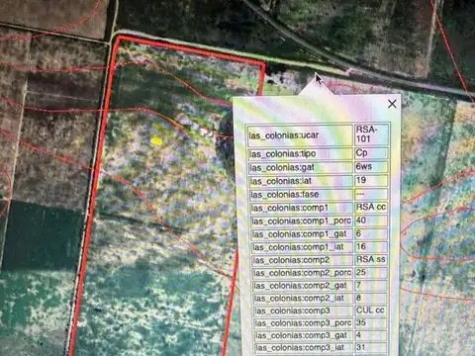The width and height of the screenshot is (475, 356).
Task: Select the las_colonias:gat label cell
Action: pyautogui.click(x=301, y=168)
